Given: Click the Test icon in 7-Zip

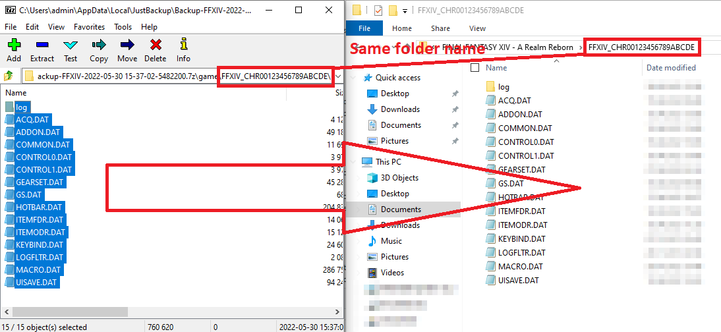Looking at the screenshot, I should (x=71, y=45).
